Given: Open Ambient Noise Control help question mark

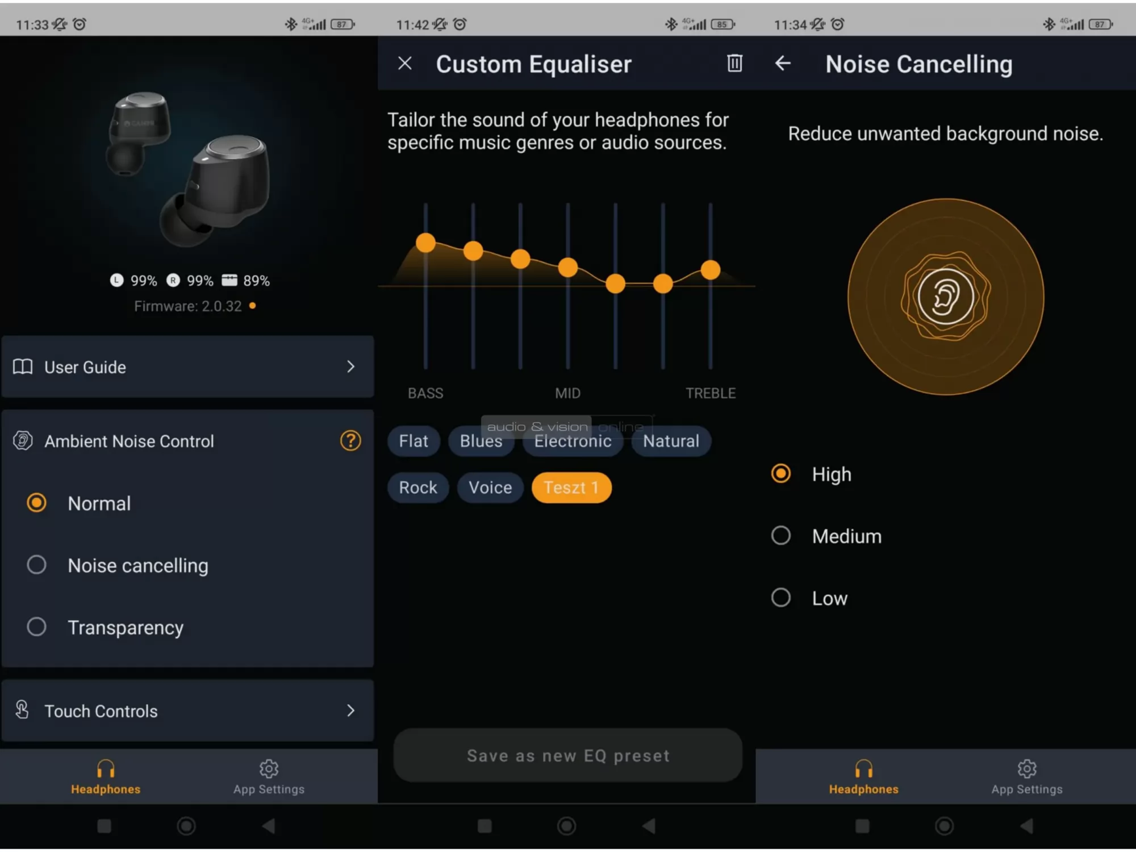Looking at the screenshot, I should [350, 441].
